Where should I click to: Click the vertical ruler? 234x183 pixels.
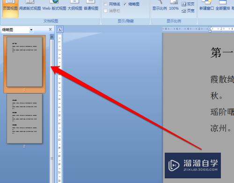59,107
